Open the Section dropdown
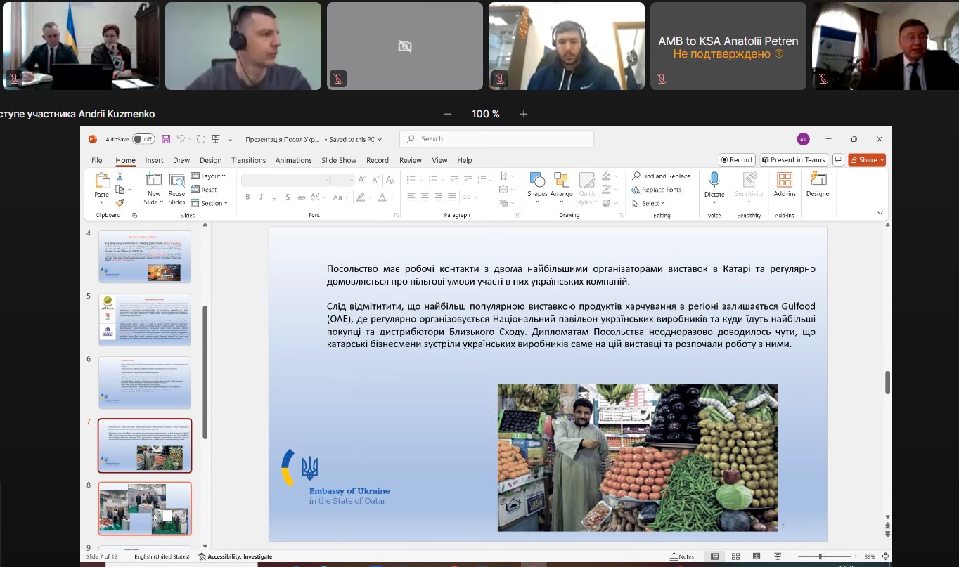The height and width of the screenshot is (567, 959). click(210, 203)
